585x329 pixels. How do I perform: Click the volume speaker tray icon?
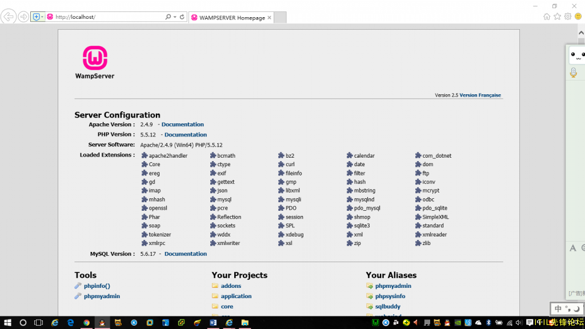[x=519, y=323]
